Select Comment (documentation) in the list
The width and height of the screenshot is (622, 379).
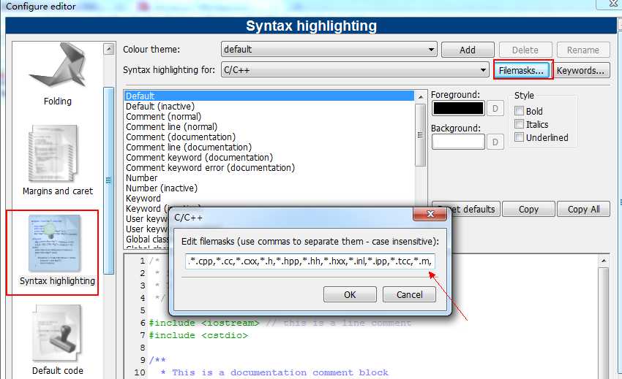coord(269,137)
